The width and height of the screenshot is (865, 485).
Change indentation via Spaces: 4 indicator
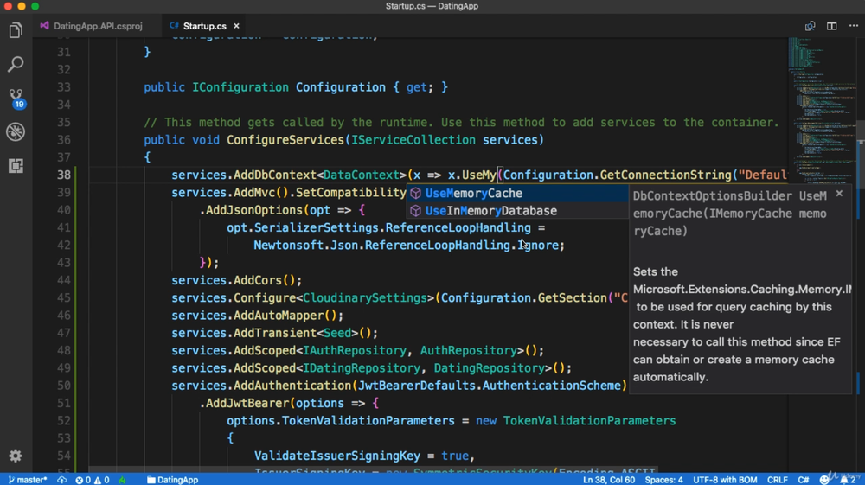(x=663, y=479)
